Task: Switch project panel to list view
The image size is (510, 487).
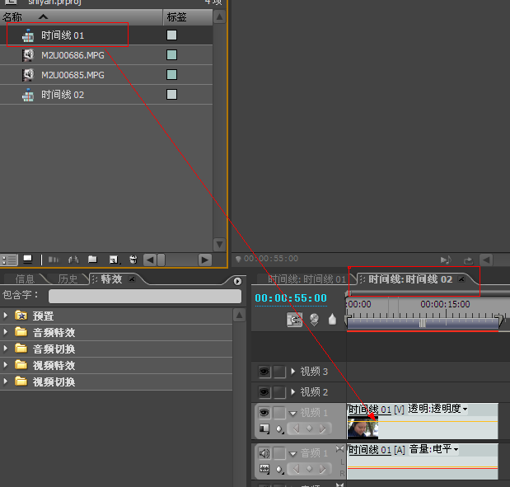Action: [x=9, y=260]
